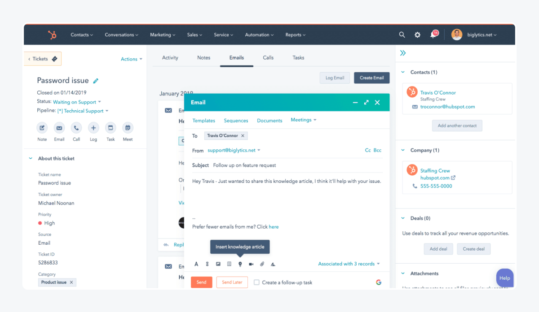Insert an image using the image icon
539x312 pixels.
pyautogui.click(x=218, y=264)
